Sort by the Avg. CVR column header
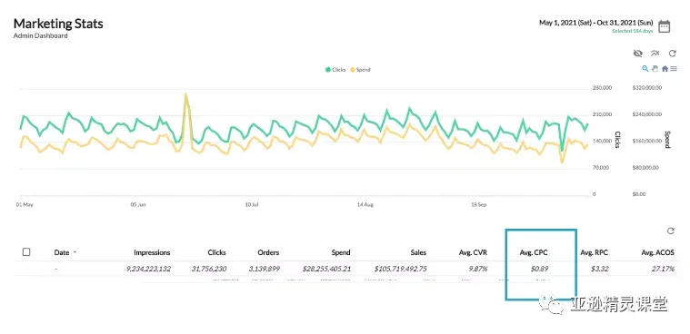The height and width of the screenshot is (334, 690). (x=473, y=252)
